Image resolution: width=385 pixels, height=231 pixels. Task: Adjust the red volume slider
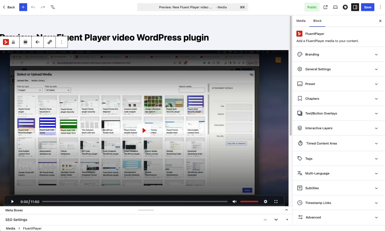249,201
